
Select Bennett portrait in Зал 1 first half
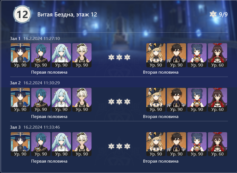(x=82, y=55)
